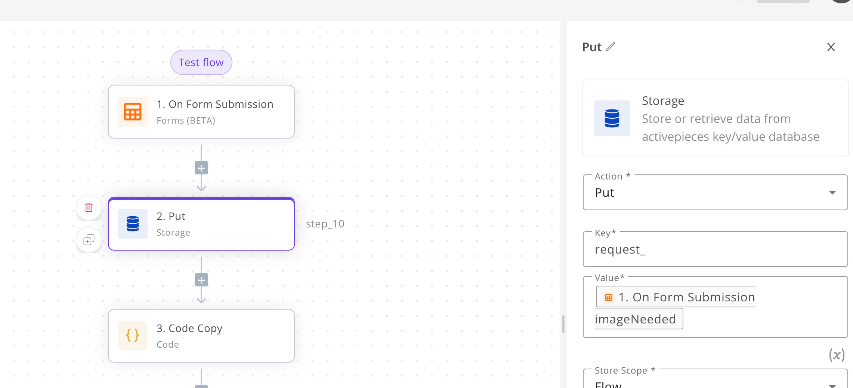
Task: Add a step between Put and Code Copy
Action: pos(201,280)
